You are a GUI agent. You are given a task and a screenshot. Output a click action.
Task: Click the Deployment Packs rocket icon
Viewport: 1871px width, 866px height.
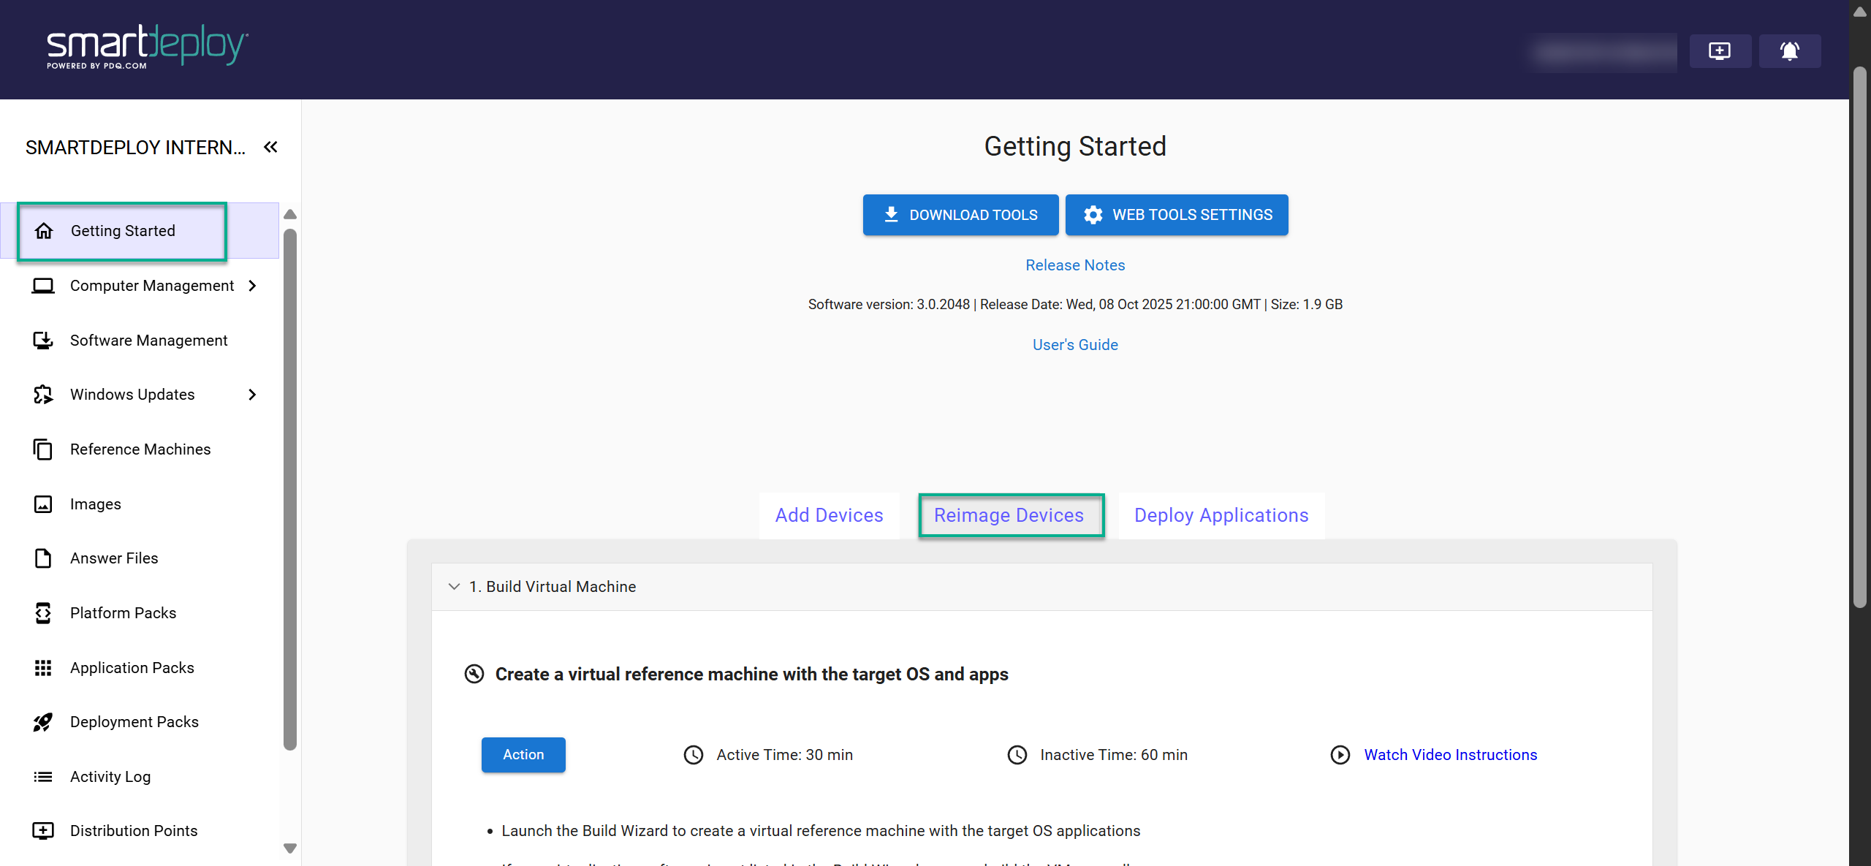coord(43,722)
